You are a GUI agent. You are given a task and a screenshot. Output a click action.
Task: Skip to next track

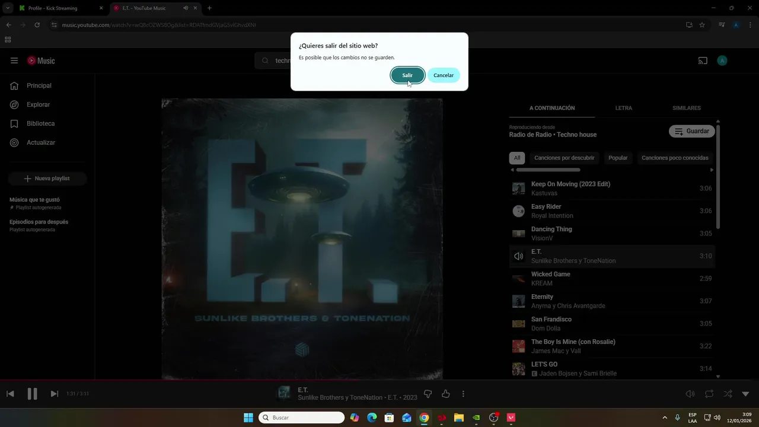point(54,394)
